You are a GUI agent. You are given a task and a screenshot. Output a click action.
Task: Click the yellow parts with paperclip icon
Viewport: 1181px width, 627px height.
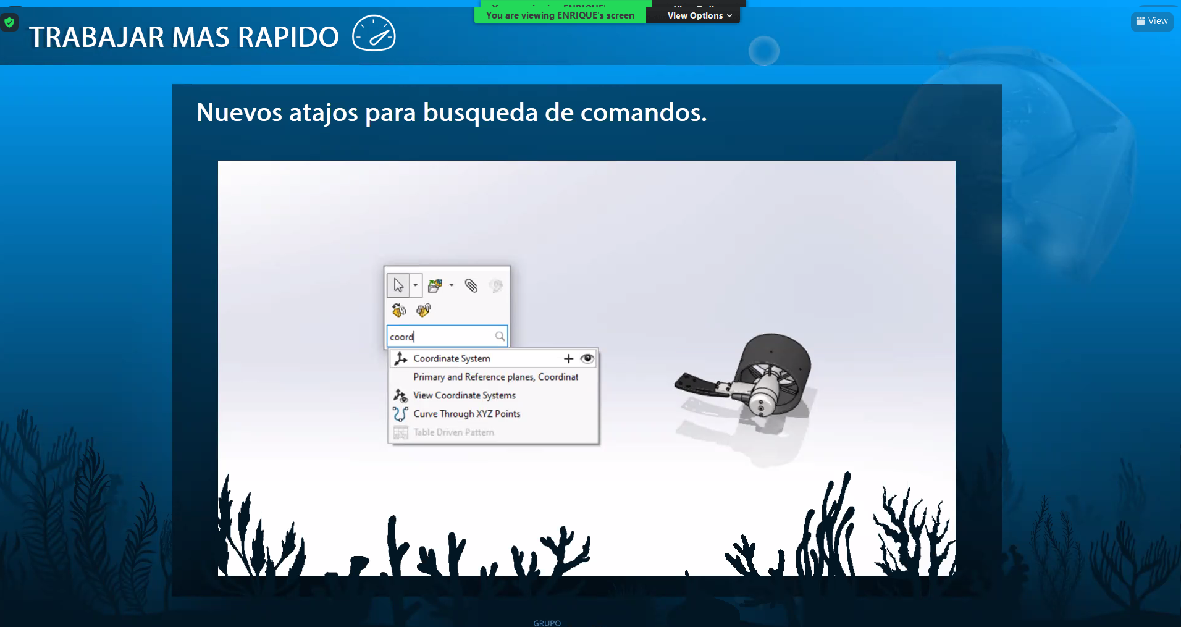[423, 310]
